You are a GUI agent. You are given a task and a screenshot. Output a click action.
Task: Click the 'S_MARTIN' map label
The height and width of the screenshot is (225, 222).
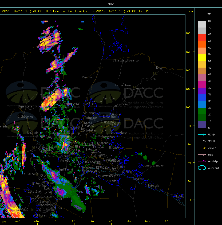[x=101, y=156]
